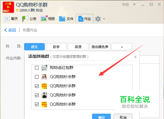Expand the dropdown arrow beside the gear

104,19
